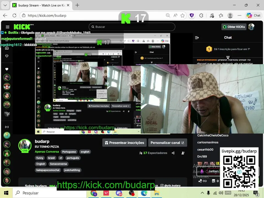Image resolution: width=264 pixels, height=198 pixels.
Task: Open the volume speaker tray icon
Action: [x=221, y=193]
